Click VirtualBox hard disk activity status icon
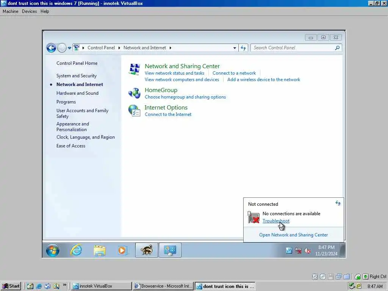This screenshot has height=291, width=388. point(315,277)
